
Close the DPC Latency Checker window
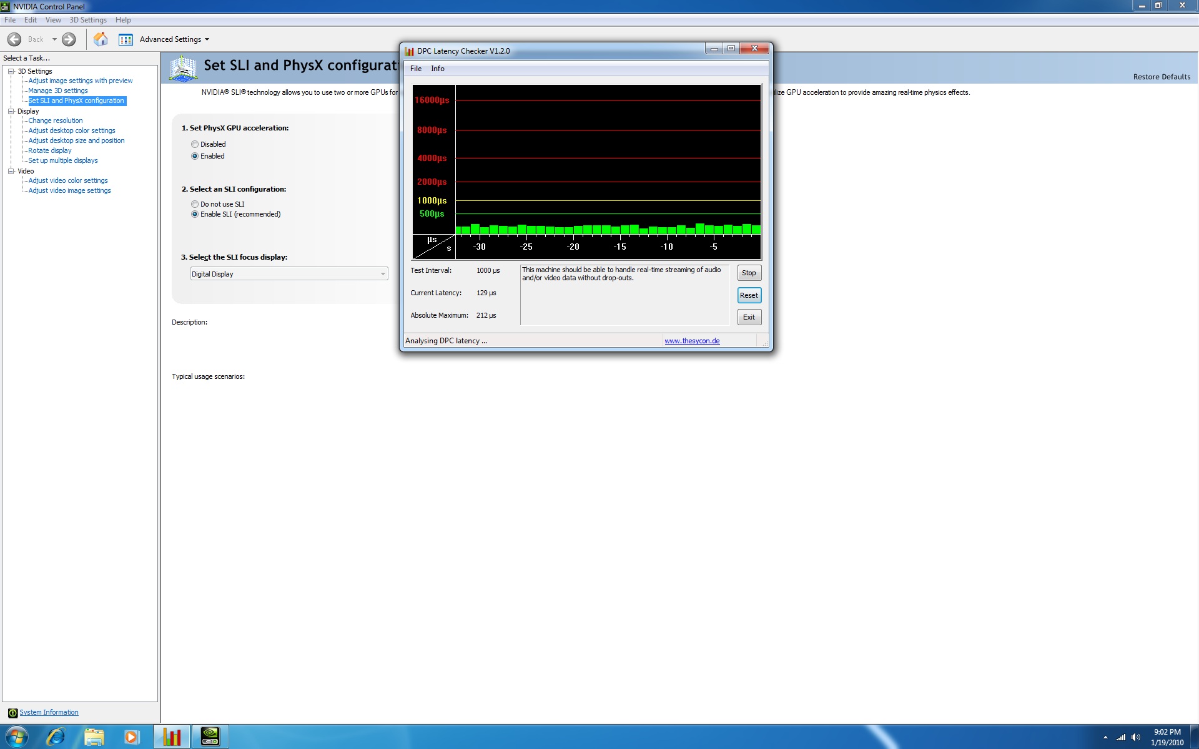click(x=754, y=49)
